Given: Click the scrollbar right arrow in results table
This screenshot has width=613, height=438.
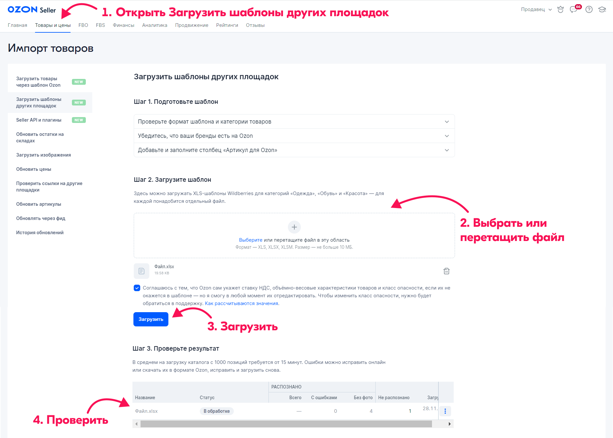Looking at the screenshot, I should click(449, 424).
